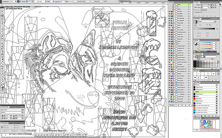Select the CMYK Red swatch

205,99
